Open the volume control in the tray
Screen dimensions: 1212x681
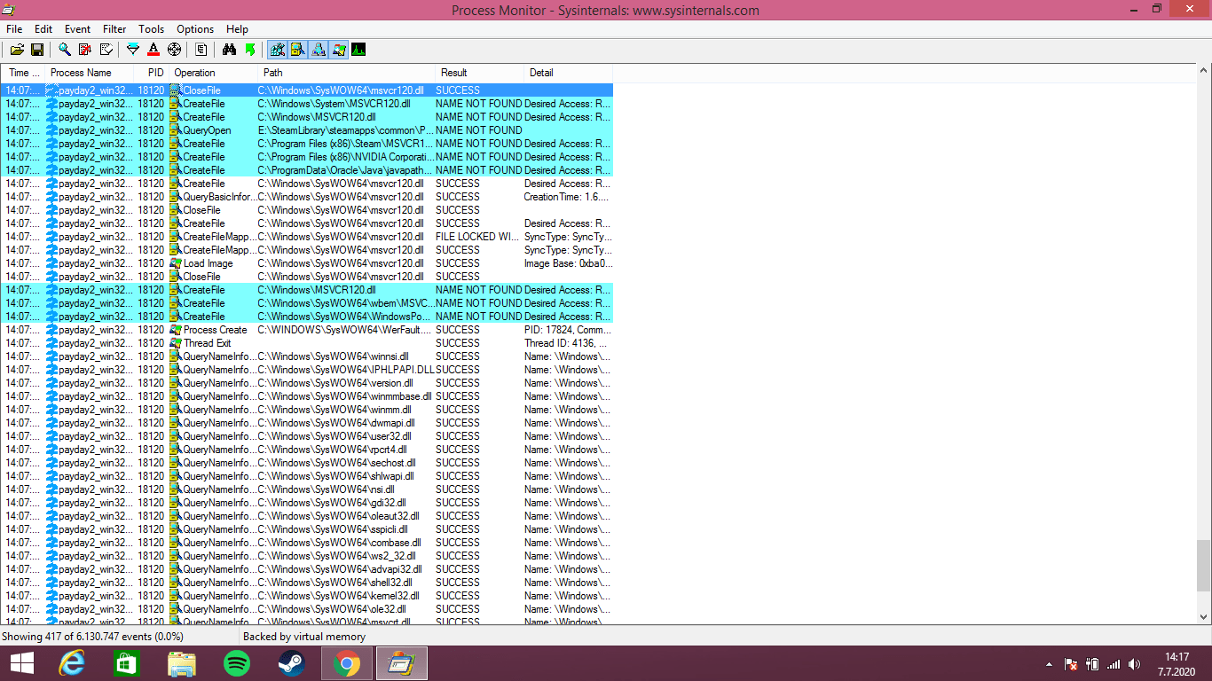(x=1135, y=664)
